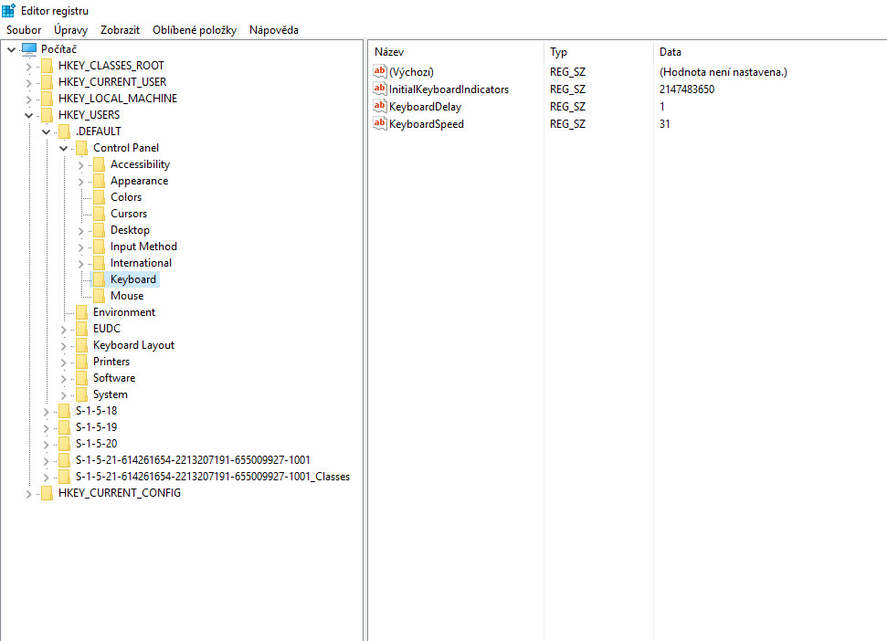Select the KeyboardDelay string value icon
The height and width of the screenshot is (641, 887).
[x=380, y=106]
